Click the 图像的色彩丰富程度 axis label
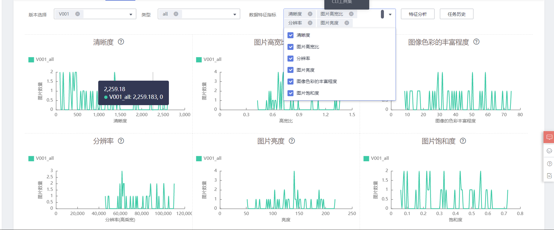The image size is (554, 230). (455, 121)
